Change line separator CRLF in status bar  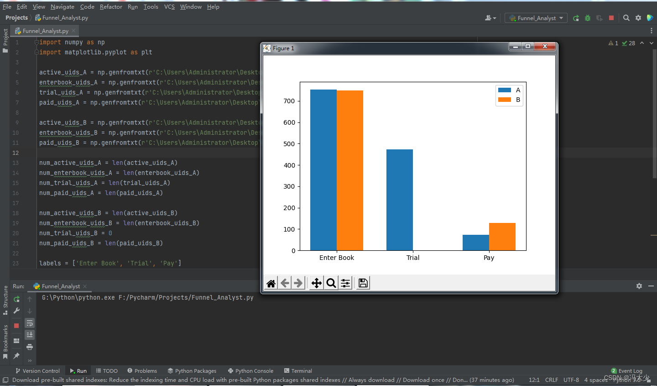551,380
